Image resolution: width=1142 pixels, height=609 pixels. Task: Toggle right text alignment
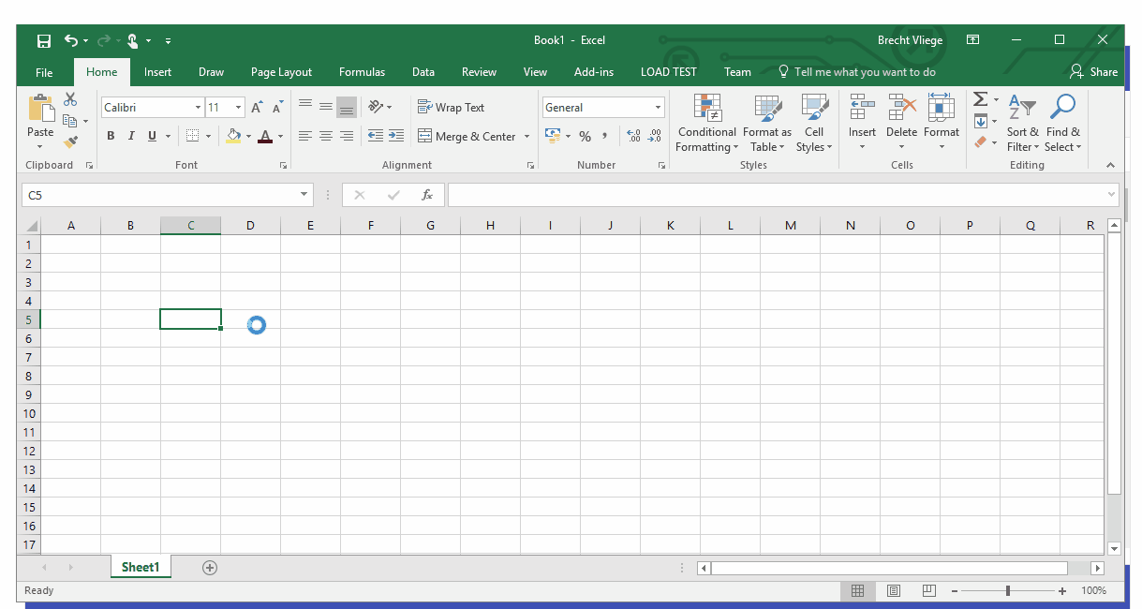[346, 136]
